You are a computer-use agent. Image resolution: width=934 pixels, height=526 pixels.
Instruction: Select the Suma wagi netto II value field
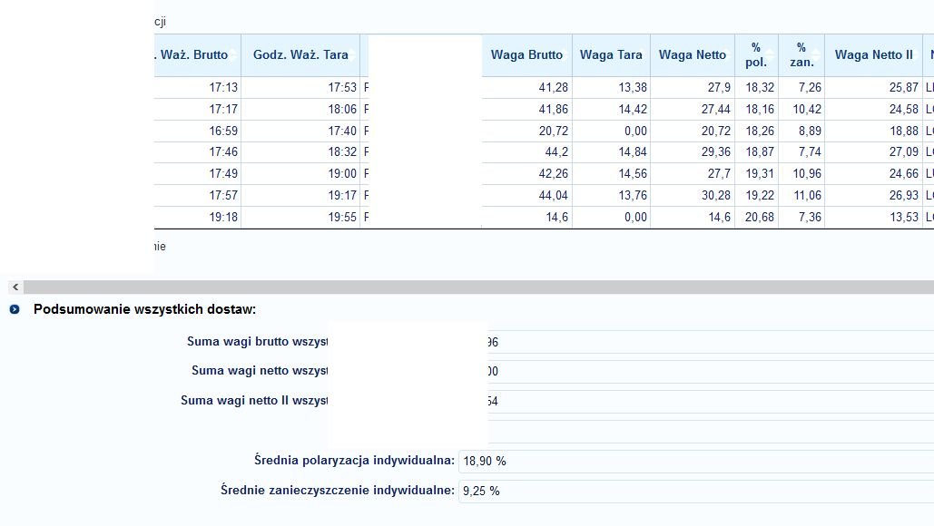click(708, 402)
